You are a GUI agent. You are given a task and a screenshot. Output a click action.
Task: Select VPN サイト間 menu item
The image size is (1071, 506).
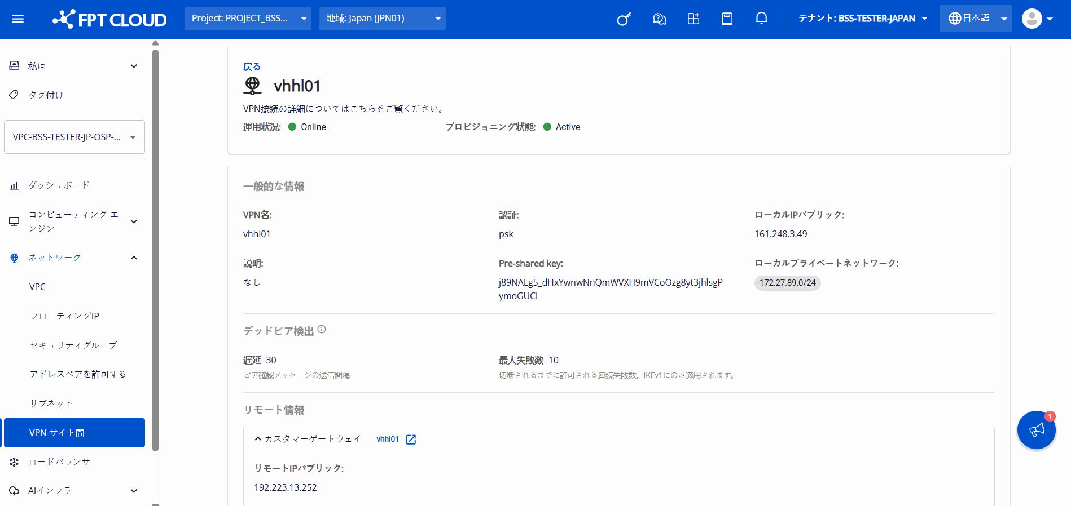coord(74,433)
